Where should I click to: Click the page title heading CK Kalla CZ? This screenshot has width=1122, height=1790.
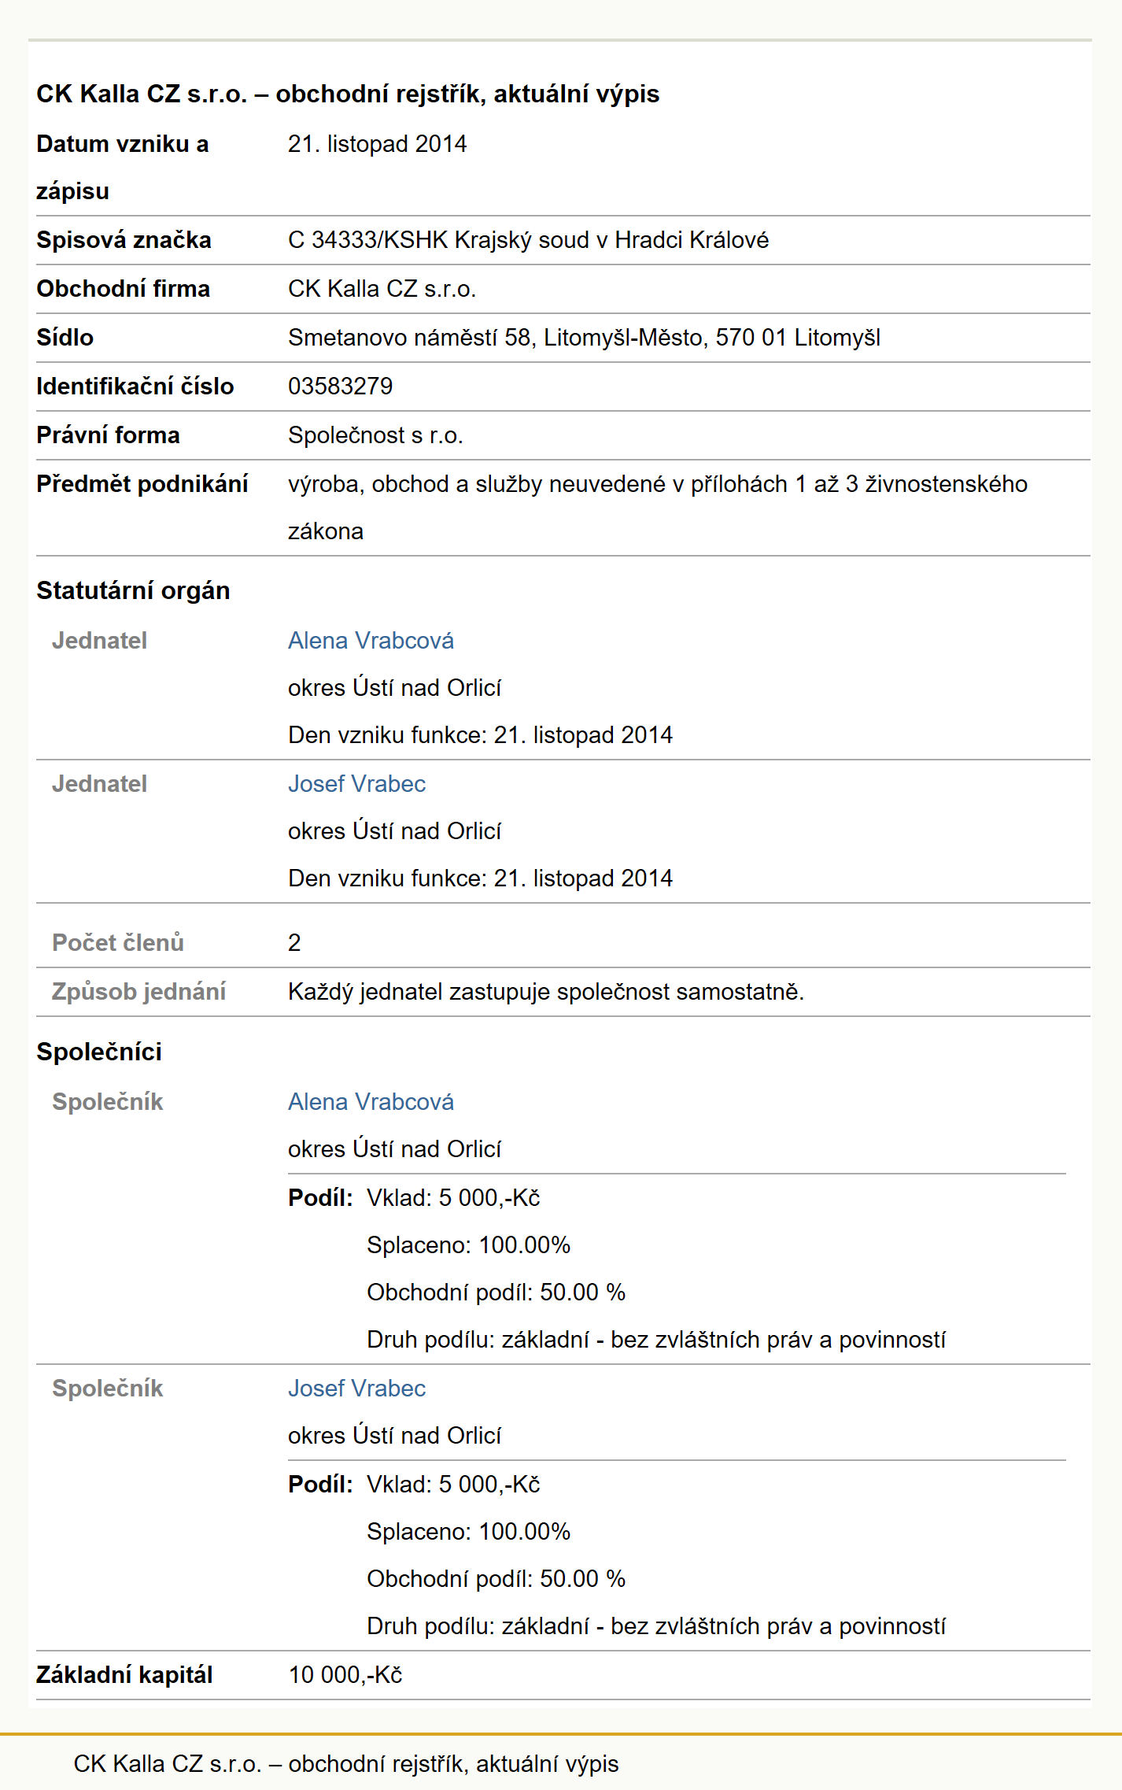pos(348,94)
